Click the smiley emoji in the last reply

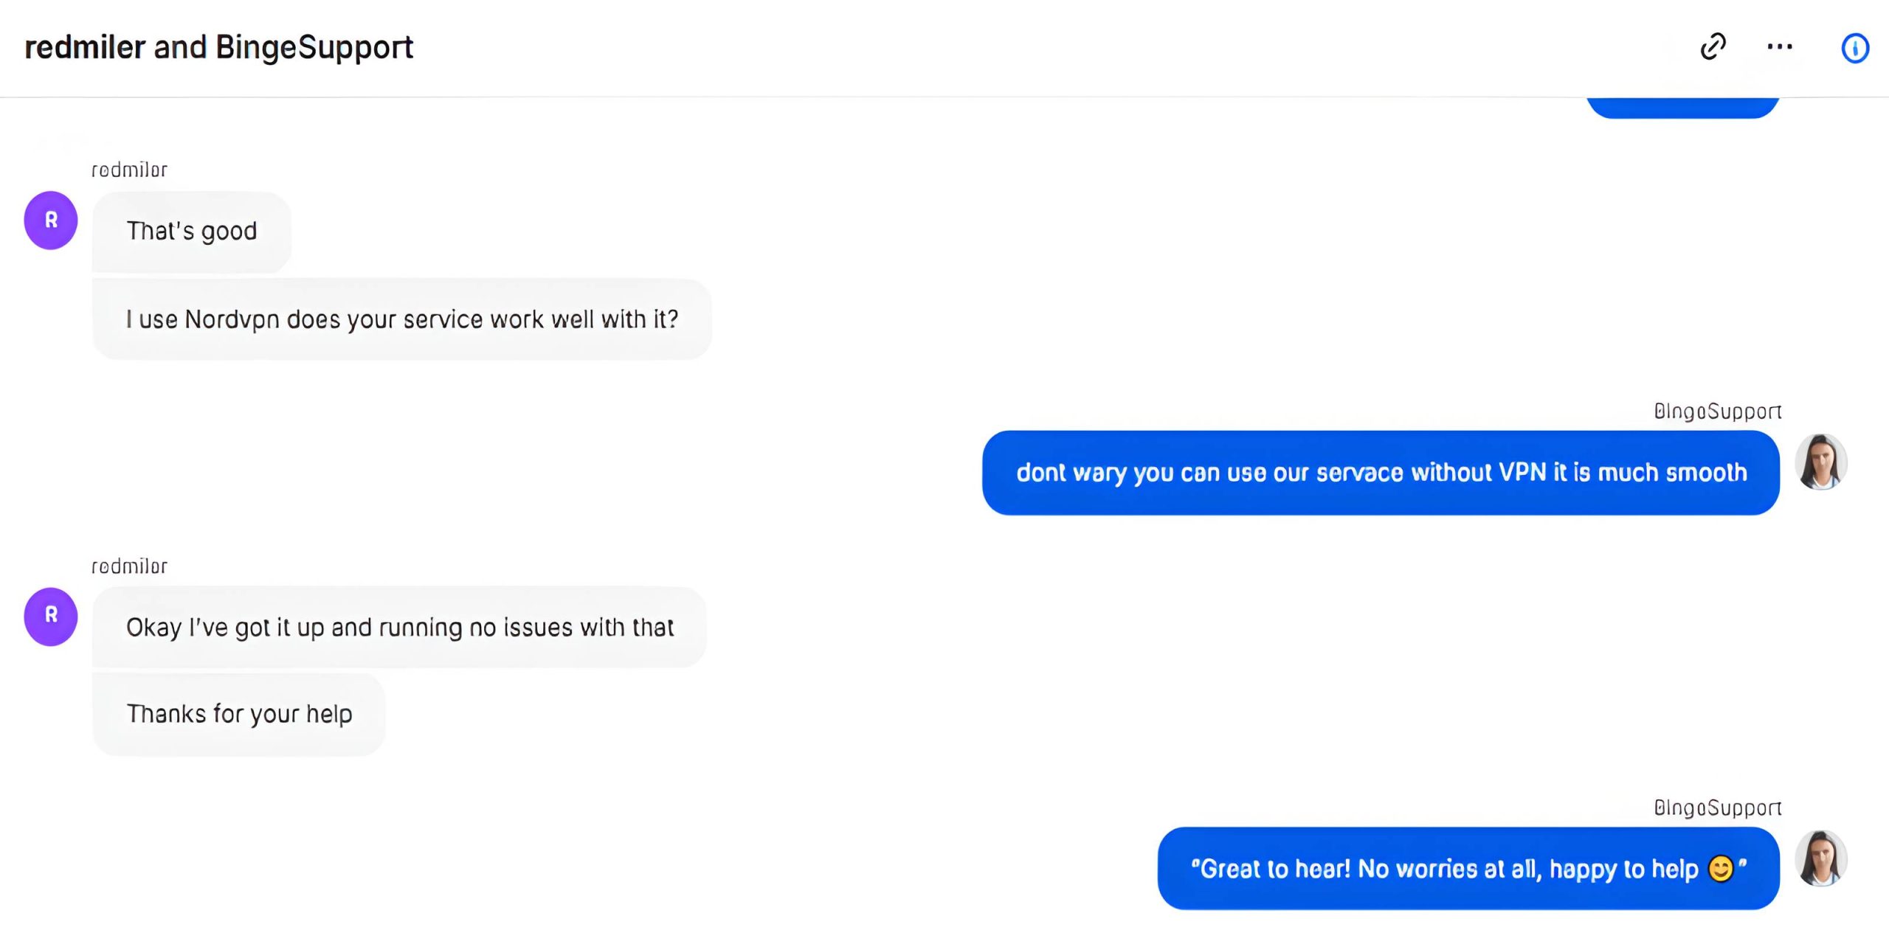[1721, 869]
